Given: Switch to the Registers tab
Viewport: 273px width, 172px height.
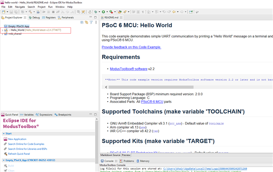Looking at the screenshot, I should click(x=49, y=18).
